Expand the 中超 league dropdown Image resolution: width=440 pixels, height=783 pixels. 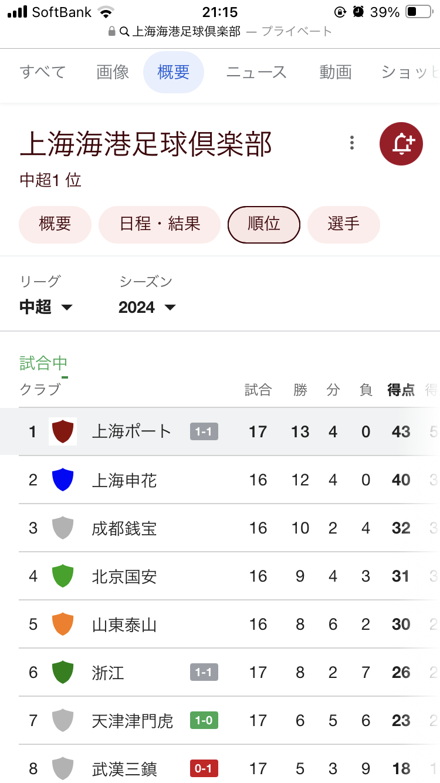pos(46,307)
